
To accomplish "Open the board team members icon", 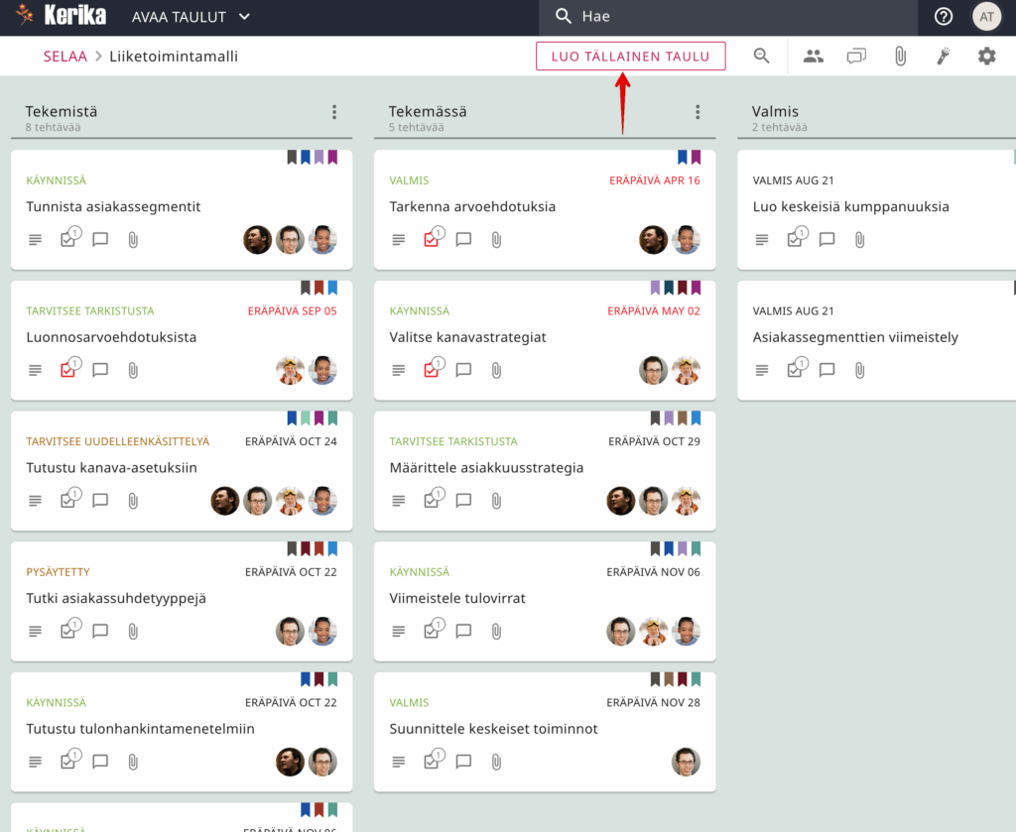I will pyautogui.click(x=814, y=57).
